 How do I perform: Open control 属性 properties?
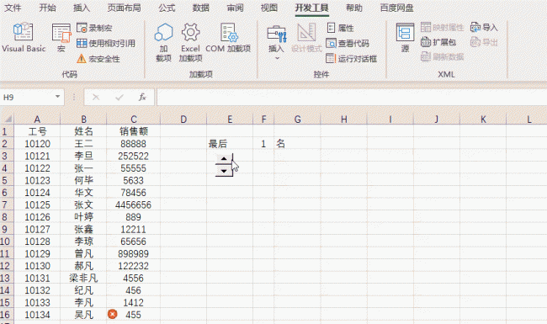click(x=340, y=28)
